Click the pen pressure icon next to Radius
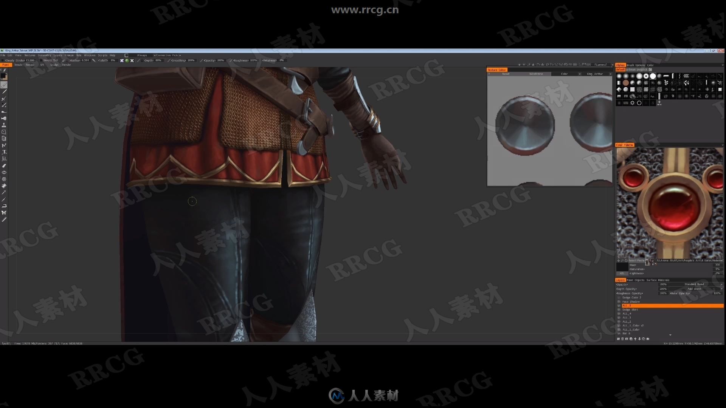 point(94,60)
